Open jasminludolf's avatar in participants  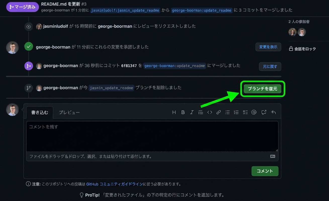point(293,32)
